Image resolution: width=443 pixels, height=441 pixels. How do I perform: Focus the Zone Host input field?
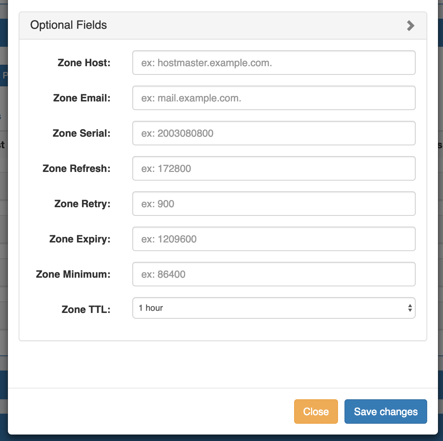pyautogui.click(x=274, y=63)
